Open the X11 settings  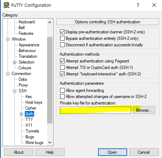29,125
